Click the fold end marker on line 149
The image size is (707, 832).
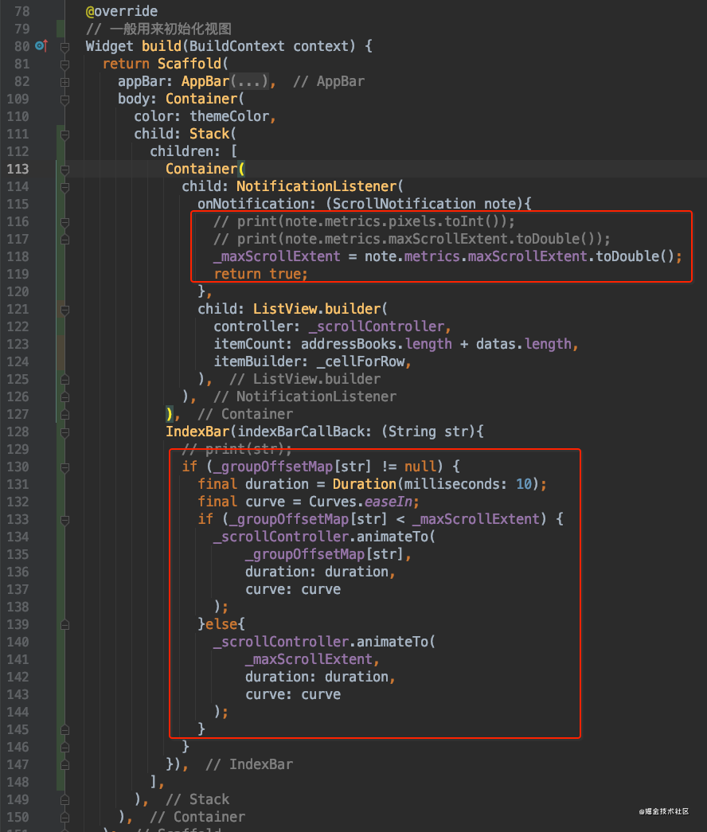pyautogui.click(x=64, y=800)
